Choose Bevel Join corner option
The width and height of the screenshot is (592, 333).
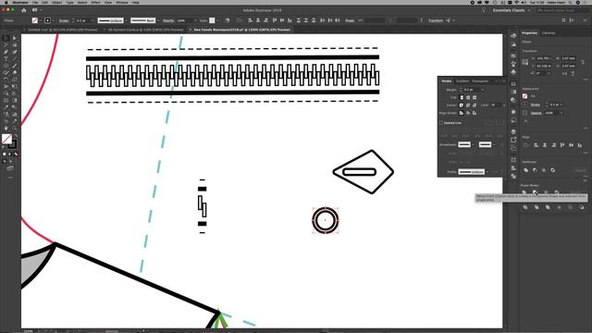pos(475,105)
